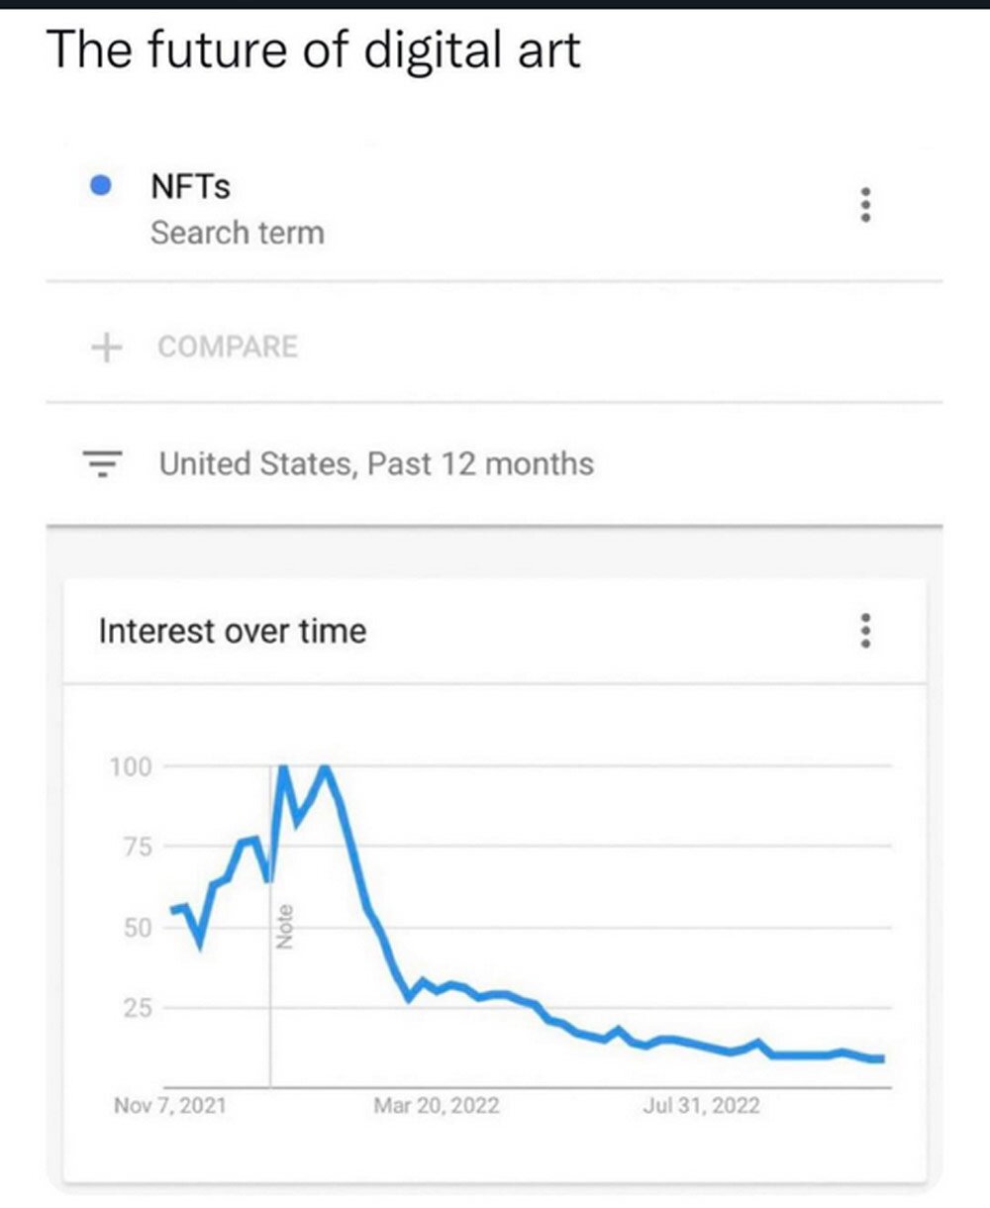Click the filter lines icon
Image resolution: width=990 pixels, height=1208 pixels.
pyautogui.click(x=102, y=463)
